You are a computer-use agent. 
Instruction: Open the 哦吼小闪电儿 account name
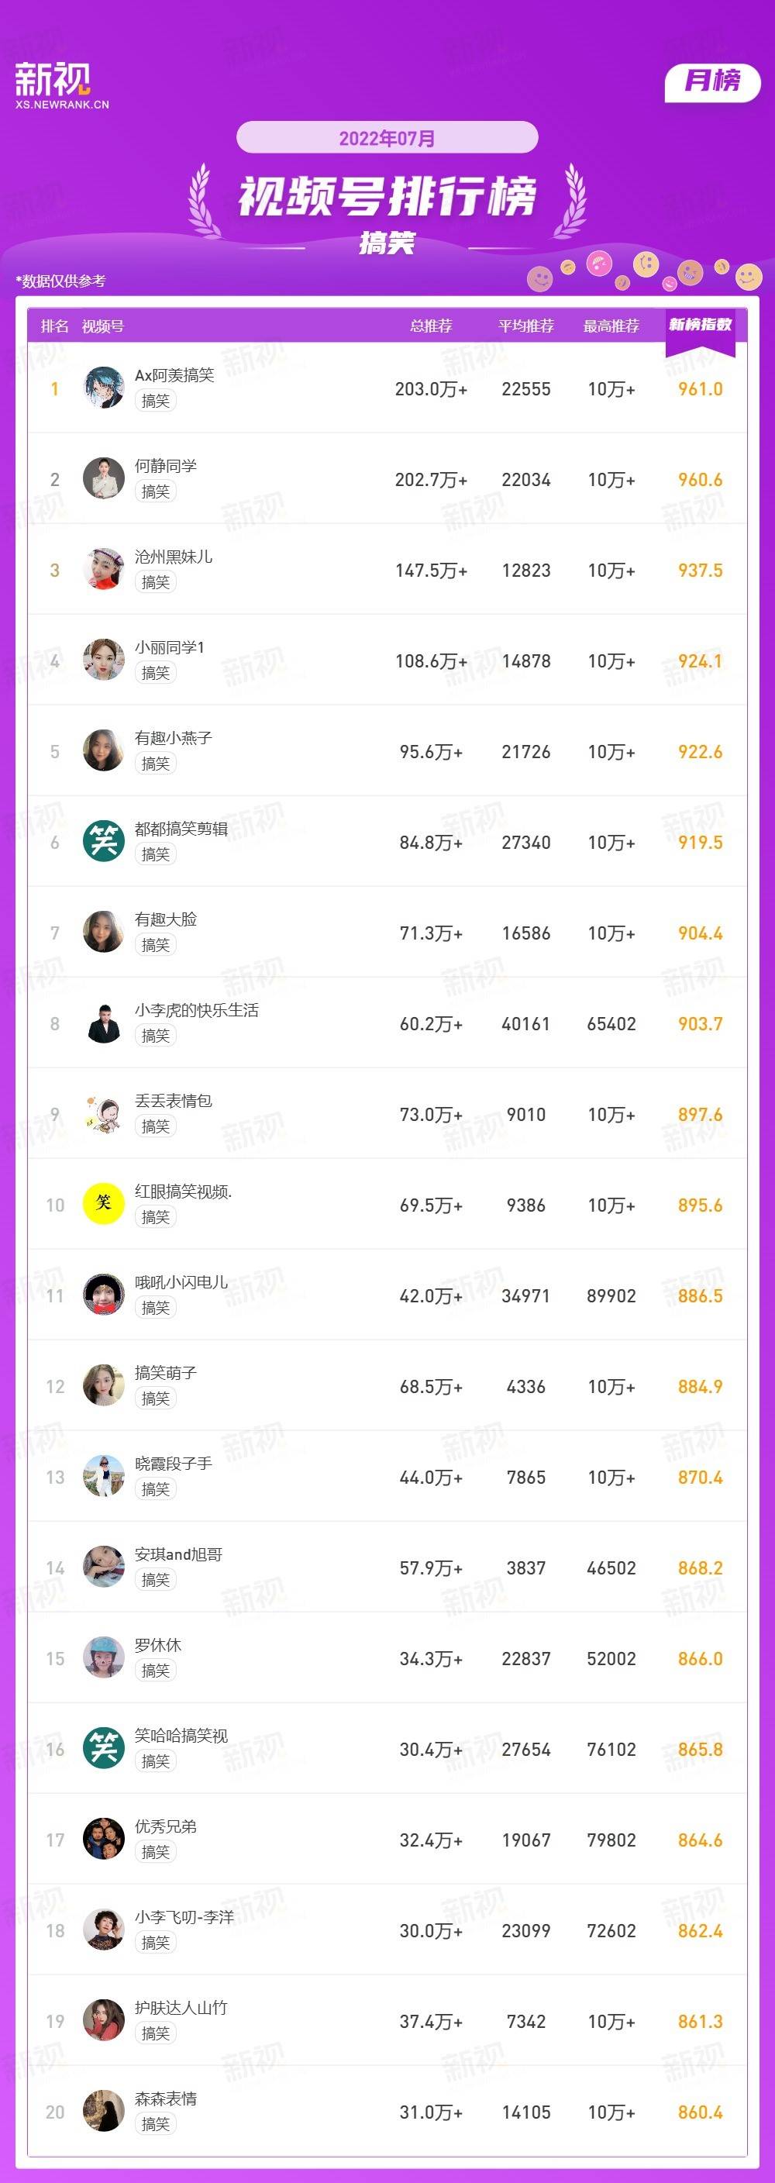tap(181, 1282)
